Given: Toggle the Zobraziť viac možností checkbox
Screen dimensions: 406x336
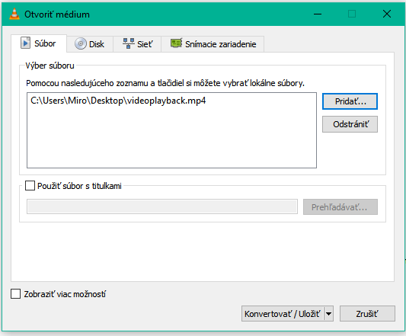Looking at the screenshot, I should tap(15, 294).
